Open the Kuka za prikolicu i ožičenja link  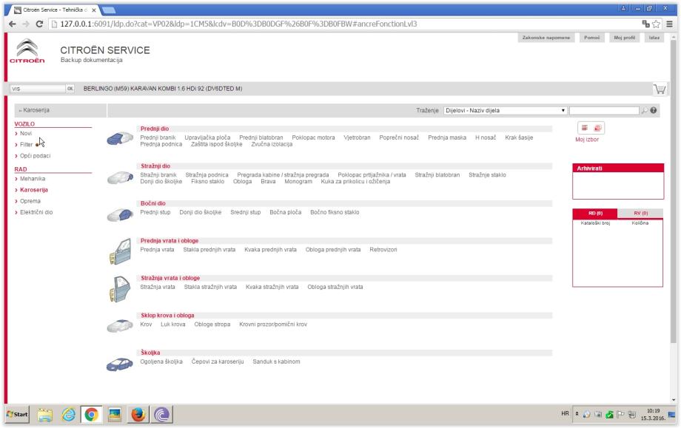(355, 181)
